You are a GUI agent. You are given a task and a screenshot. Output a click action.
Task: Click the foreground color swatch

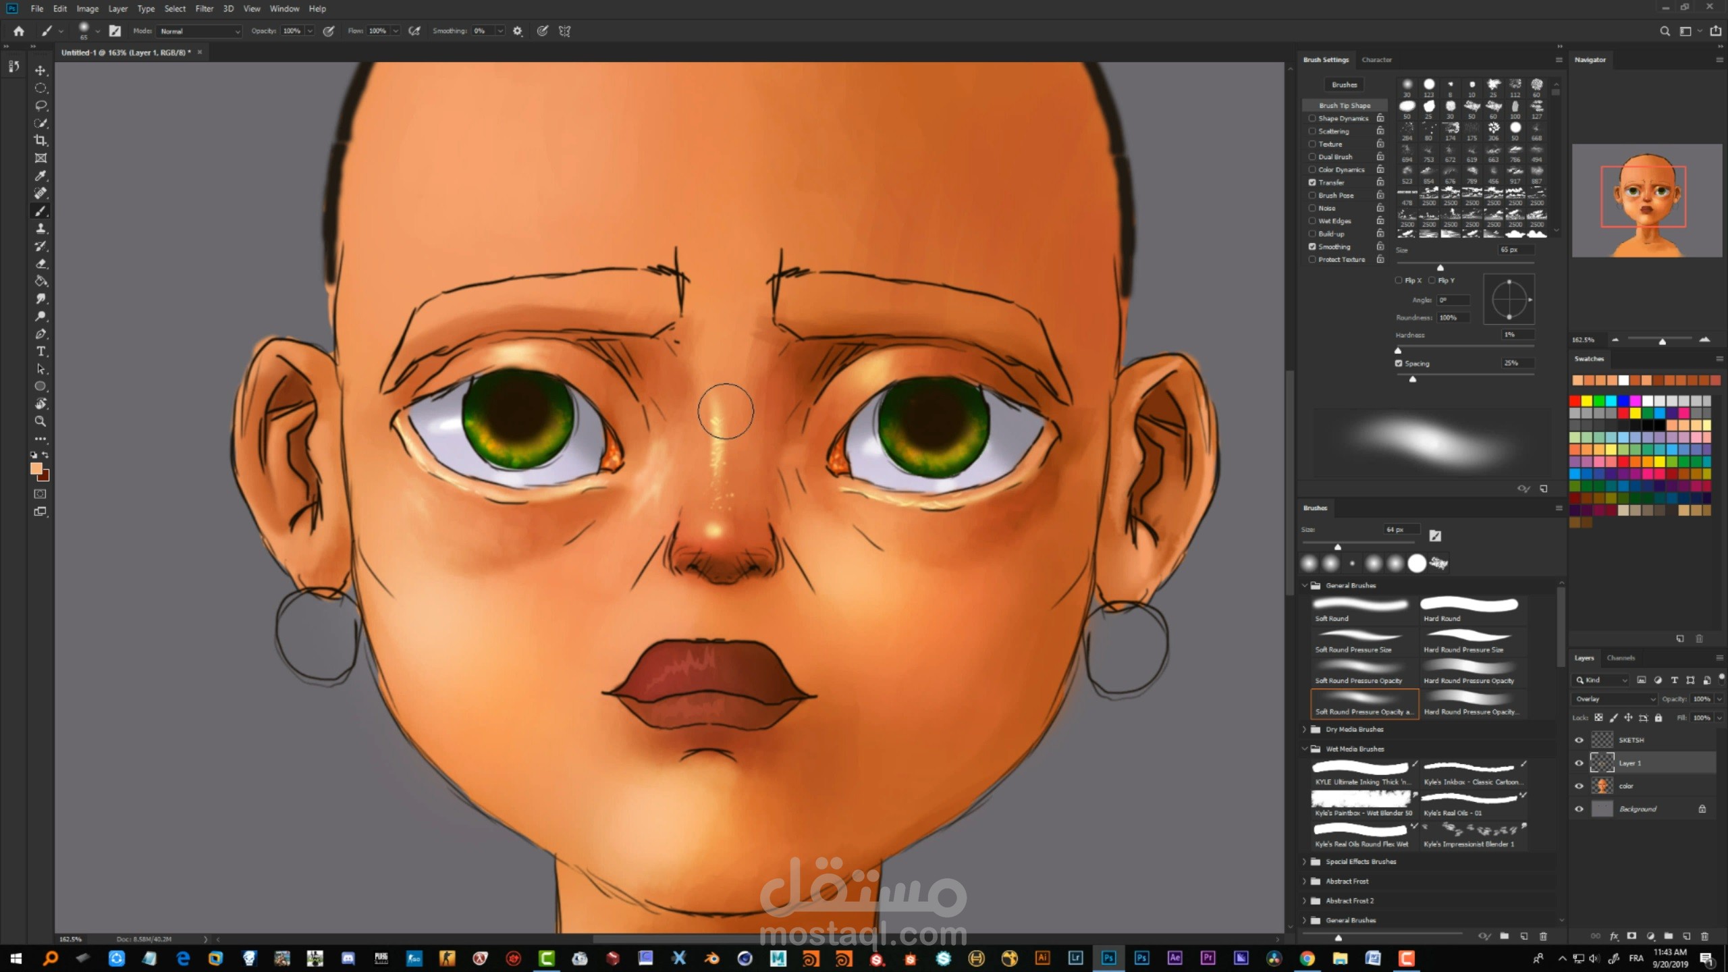[36, 469]
